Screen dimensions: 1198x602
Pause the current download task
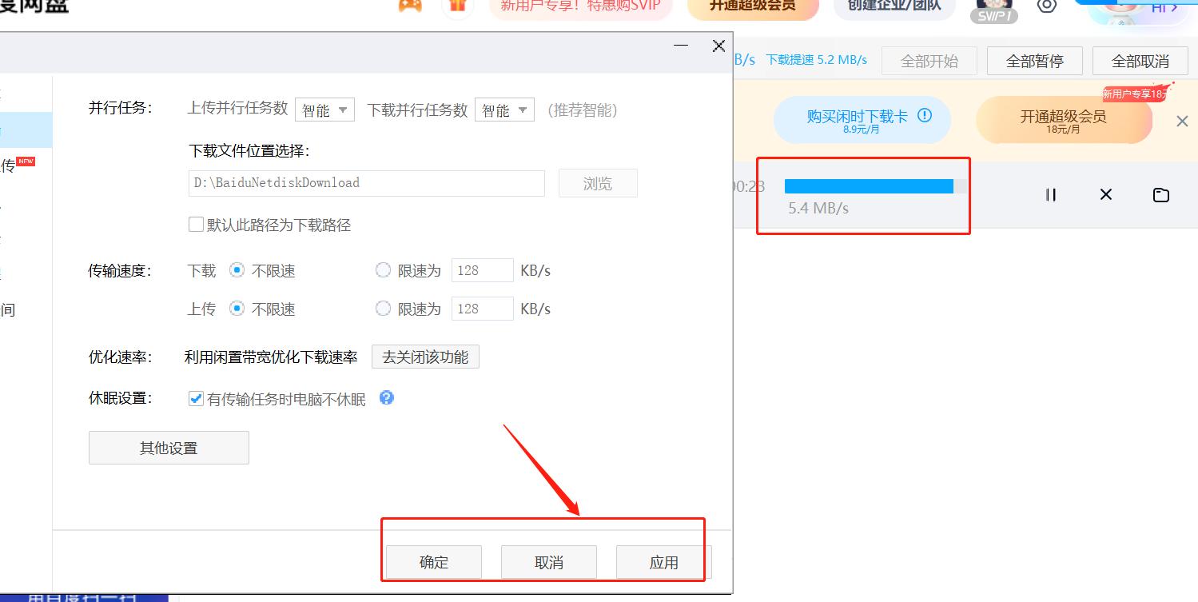coord(1050,194)
